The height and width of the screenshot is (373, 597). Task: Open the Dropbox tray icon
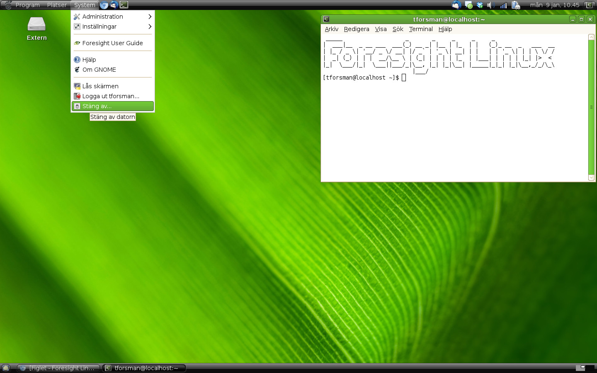480,5
